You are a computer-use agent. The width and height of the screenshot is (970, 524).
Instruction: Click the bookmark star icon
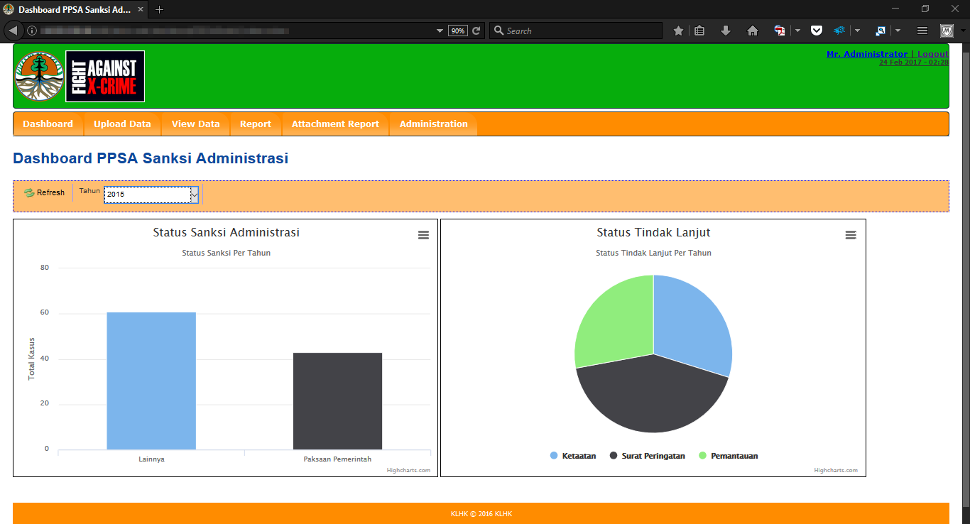[x=678, y=31]
